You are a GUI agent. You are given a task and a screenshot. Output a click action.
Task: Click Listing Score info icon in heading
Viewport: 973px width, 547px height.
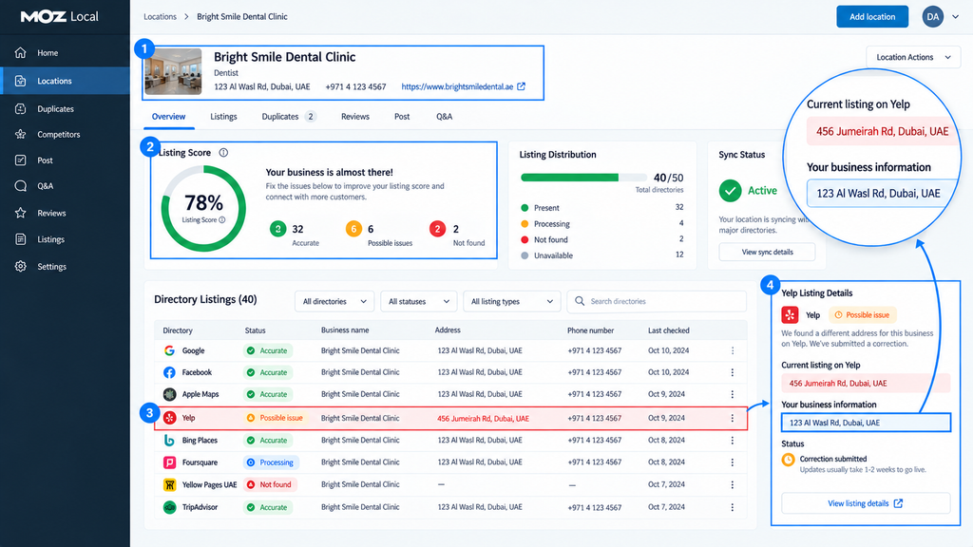click(x=223, y=153)
